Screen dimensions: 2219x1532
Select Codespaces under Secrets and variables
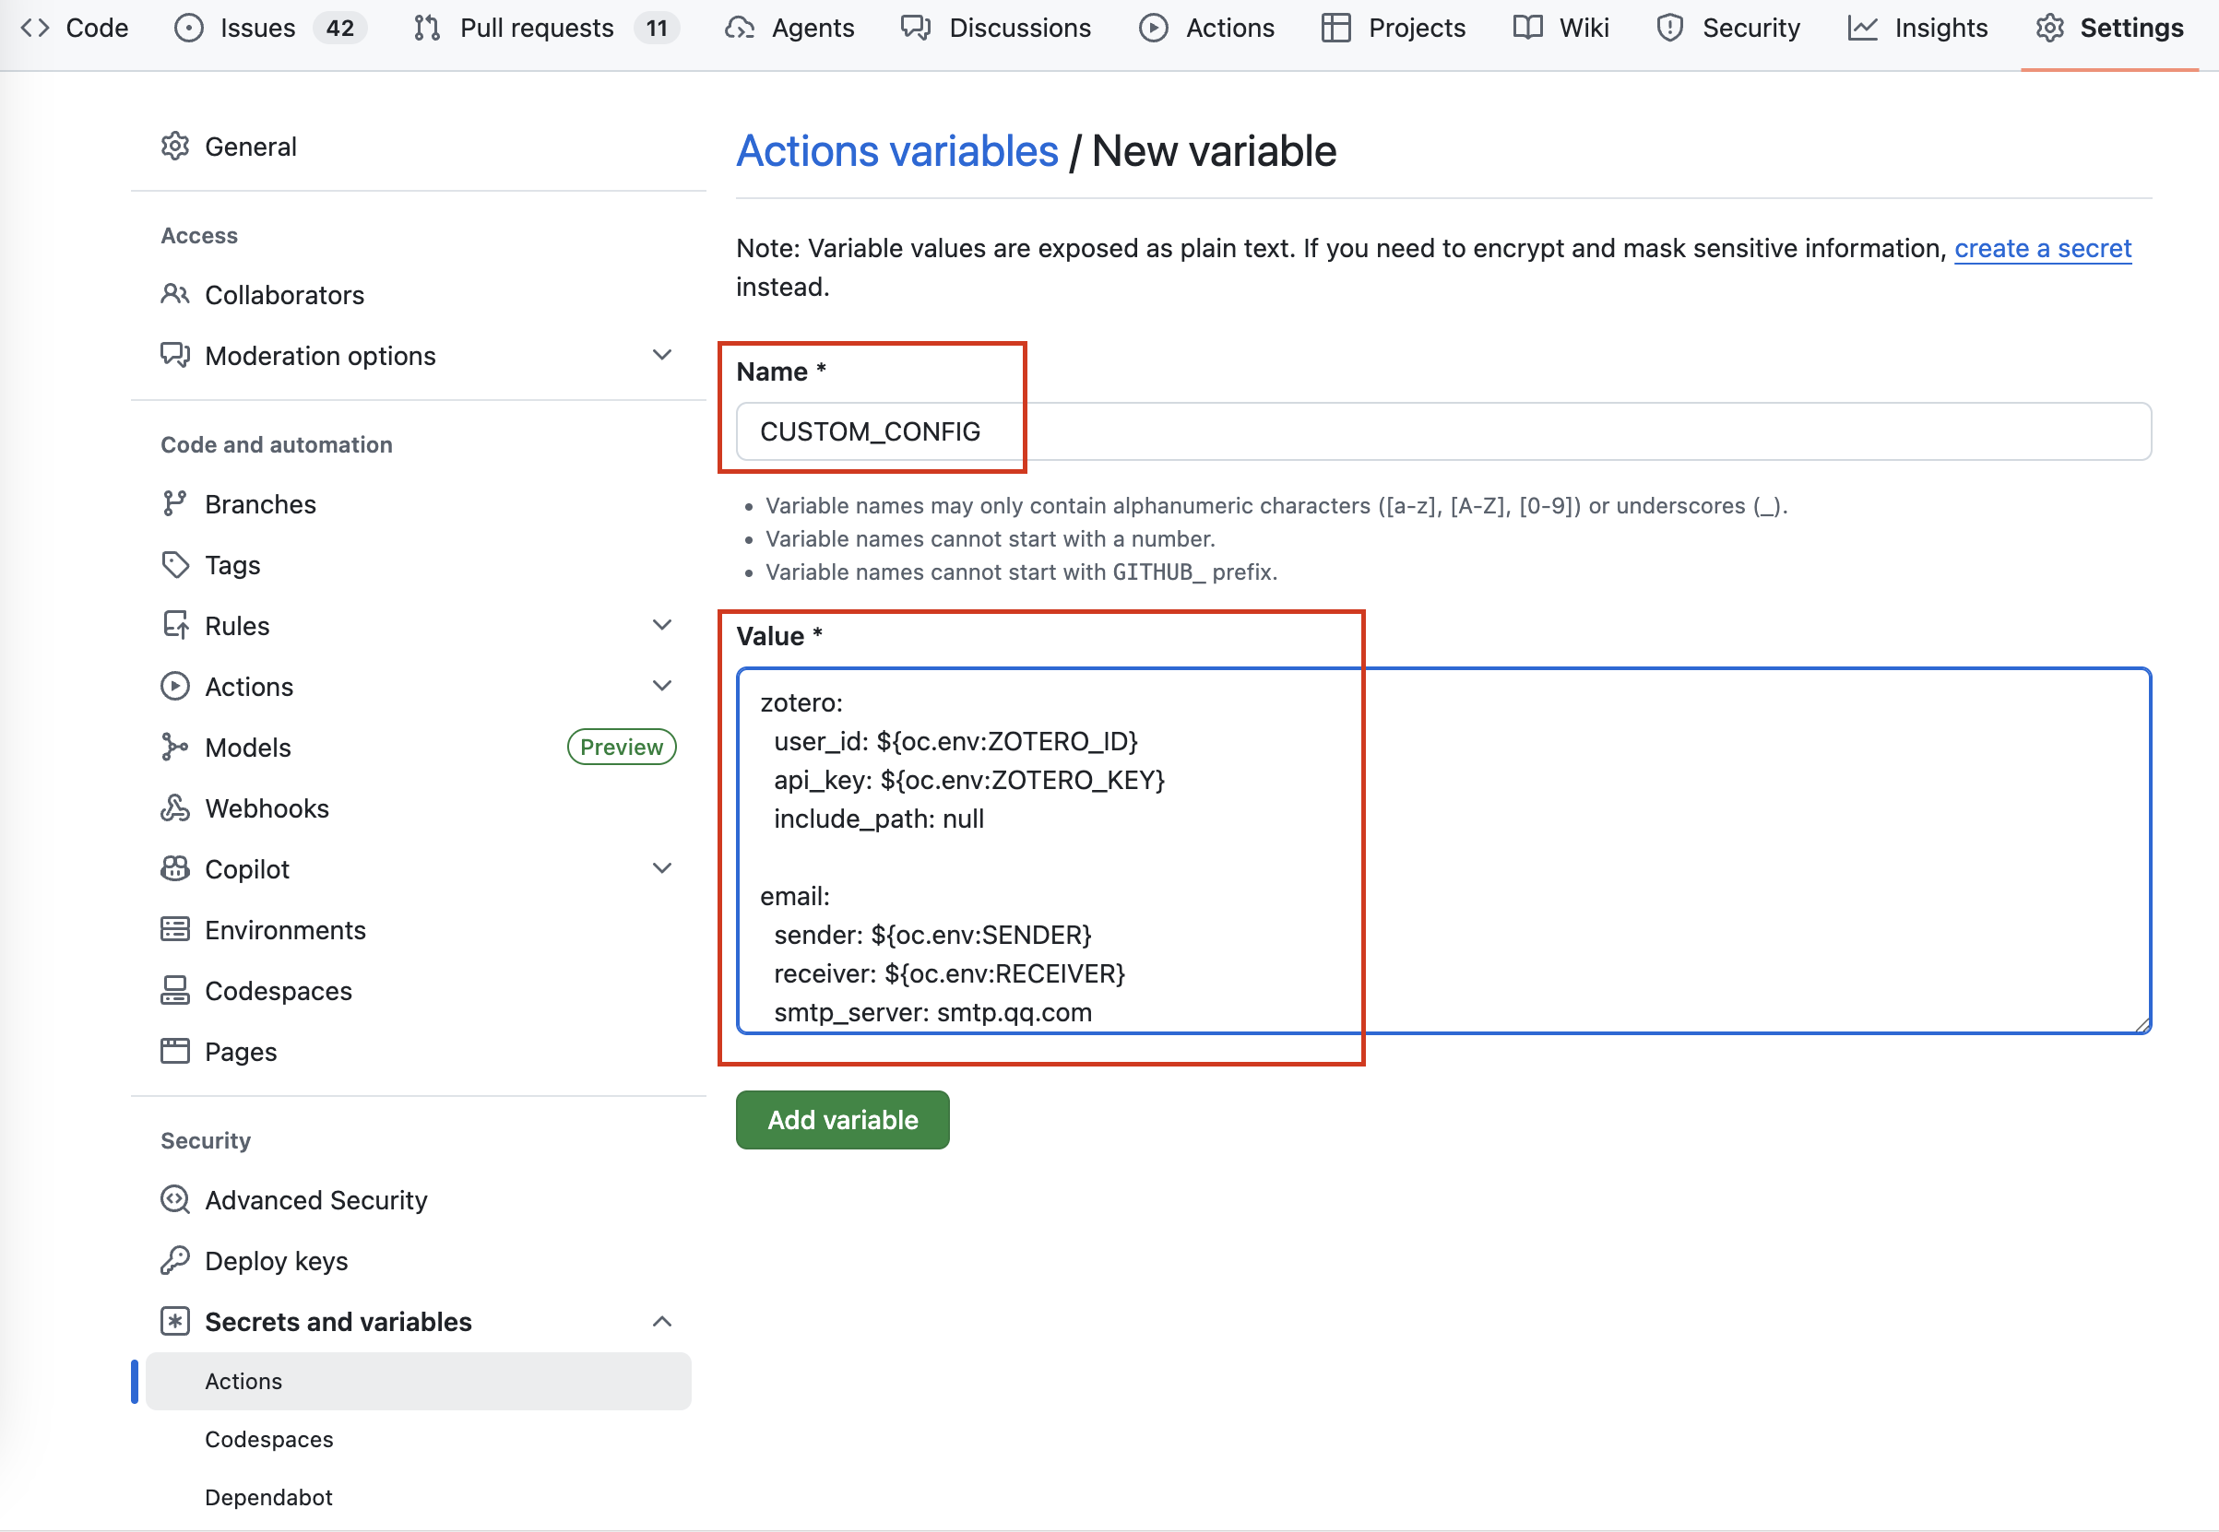(x=269, y=1439)
